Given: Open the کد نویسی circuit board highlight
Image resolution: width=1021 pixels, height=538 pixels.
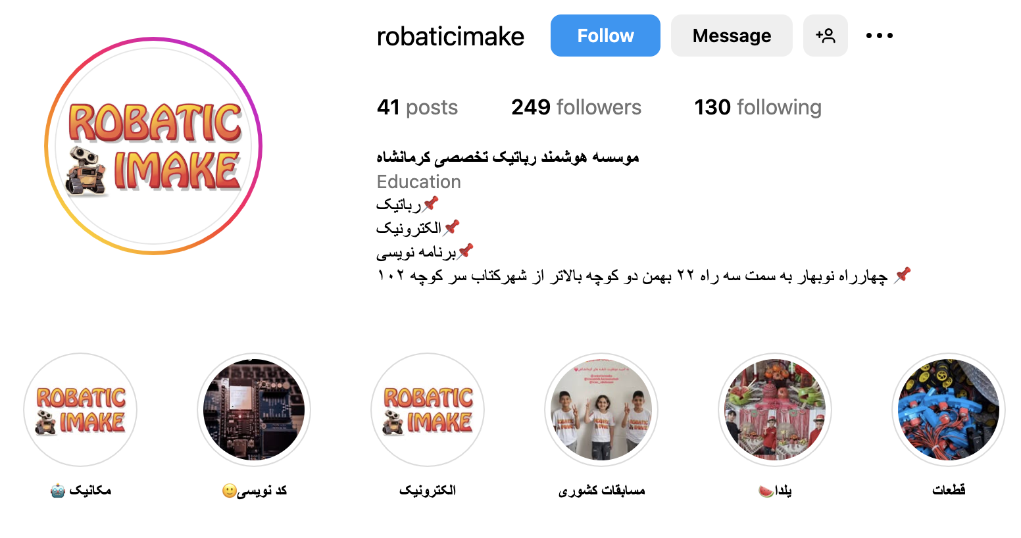Looking at the screenshot, I should pyautogui.click(x=254, y=410).
